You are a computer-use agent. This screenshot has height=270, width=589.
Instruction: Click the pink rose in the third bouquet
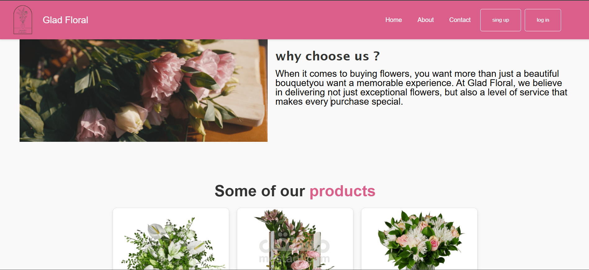pyautogui.click(x=434, y=244)
